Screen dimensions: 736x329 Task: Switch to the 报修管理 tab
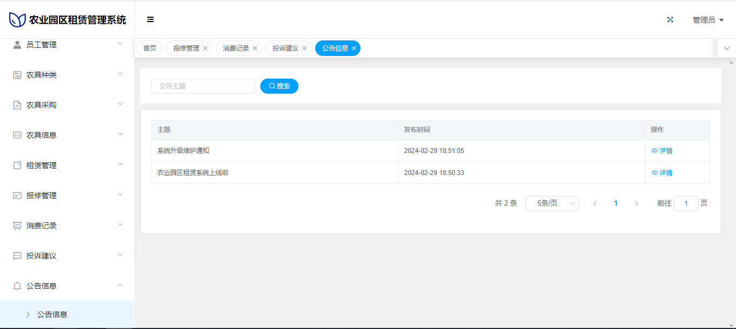(186, 48)
